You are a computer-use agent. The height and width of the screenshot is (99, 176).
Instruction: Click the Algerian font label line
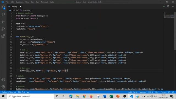pos(73,79)
